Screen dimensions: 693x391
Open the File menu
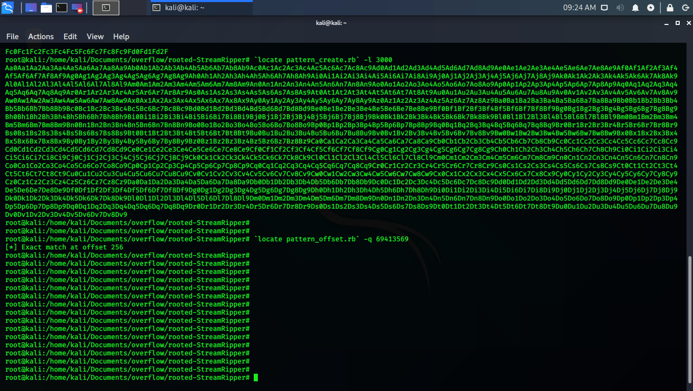click(12, 37)
